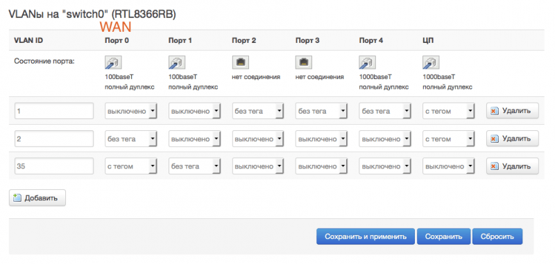Open CPU port dropdown for VLAN 35
The image size is (555, 264).
[448, 166]
